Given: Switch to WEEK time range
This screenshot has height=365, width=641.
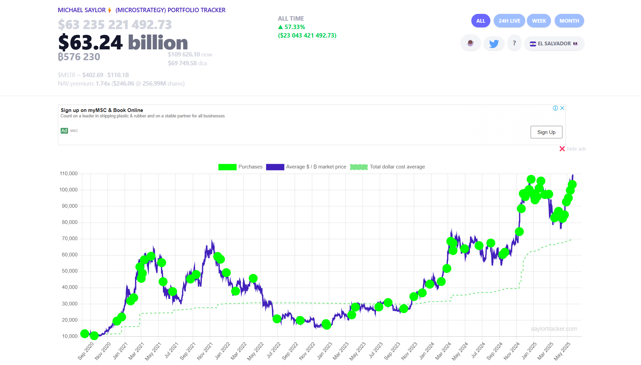Looking at the screenshot, I should (x=539, y=21).
